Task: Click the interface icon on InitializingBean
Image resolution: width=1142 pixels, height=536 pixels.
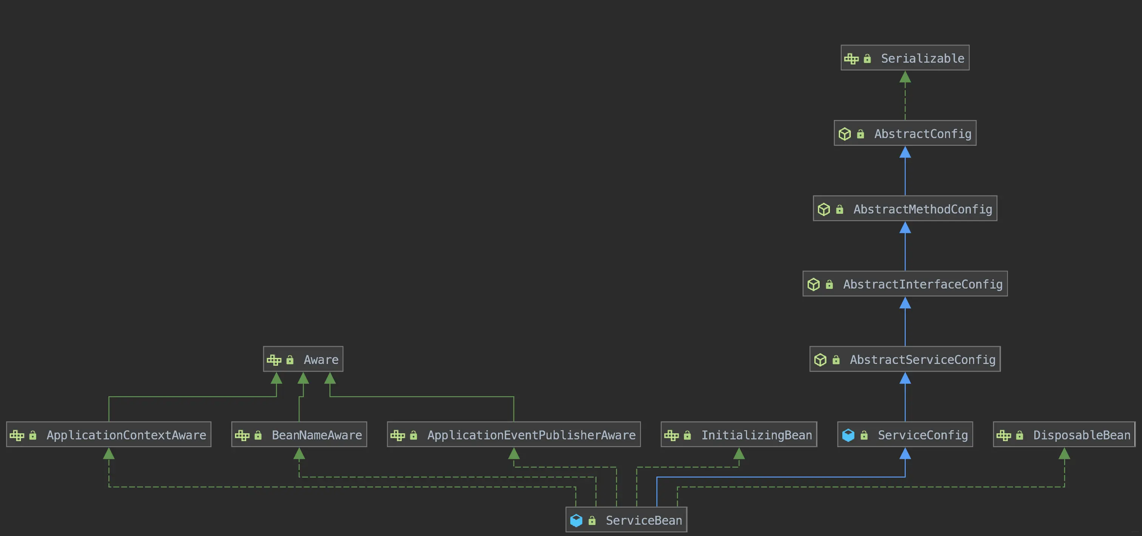Action: tap(671, 435)
